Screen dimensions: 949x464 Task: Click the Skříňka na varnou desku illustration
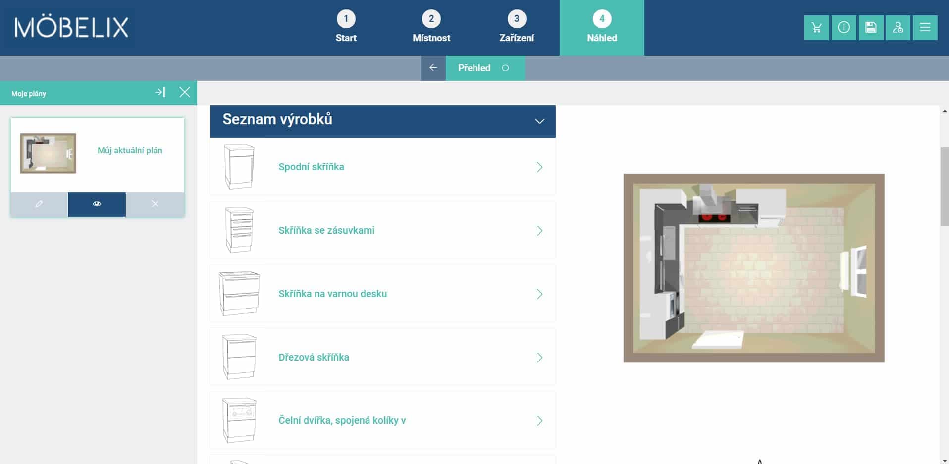point(239,294)
